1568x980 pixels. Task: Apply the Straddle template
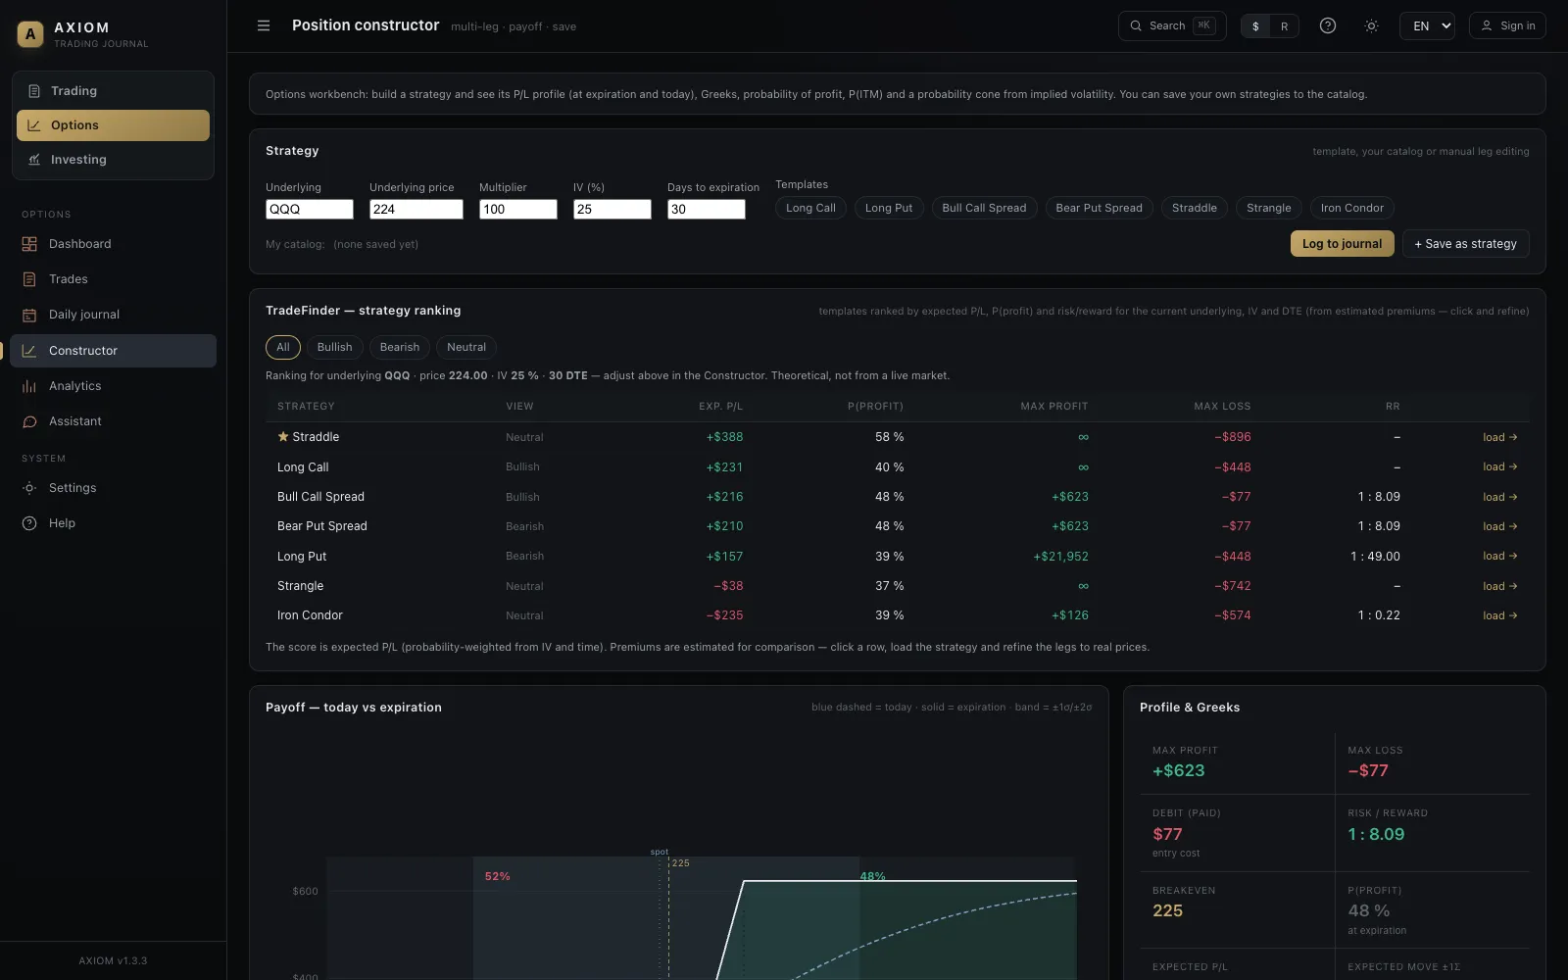[x=1195, y=208]
